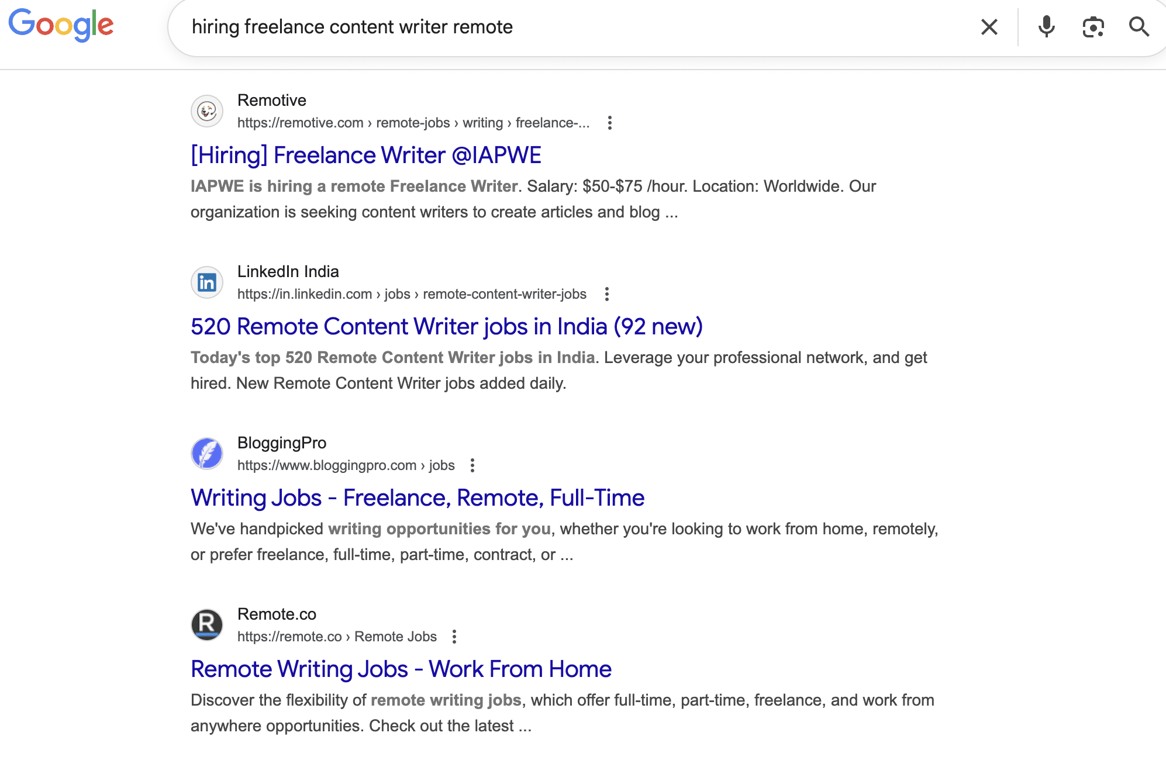Image resolution: width=1166 pixels, height=774 pixels.
Task: Click BloggingPro feather favicon
Action: pyautogui.click(x=207, y=454)
